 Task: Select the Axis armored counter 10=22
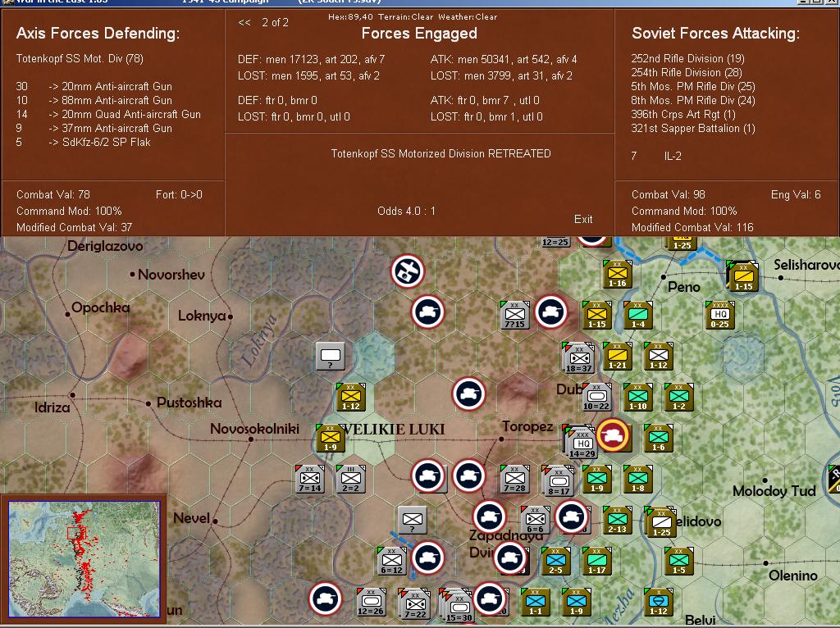point(597,398)
